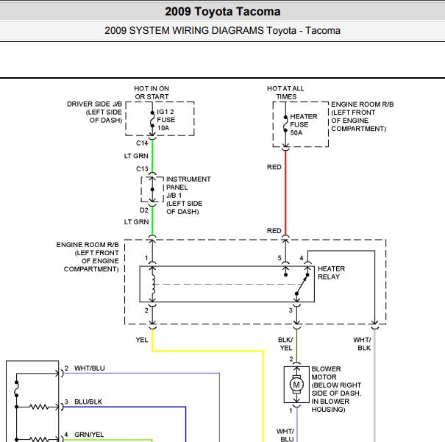
Task: Click the IG1 2 fuse symbol
Action: (152, 119)
